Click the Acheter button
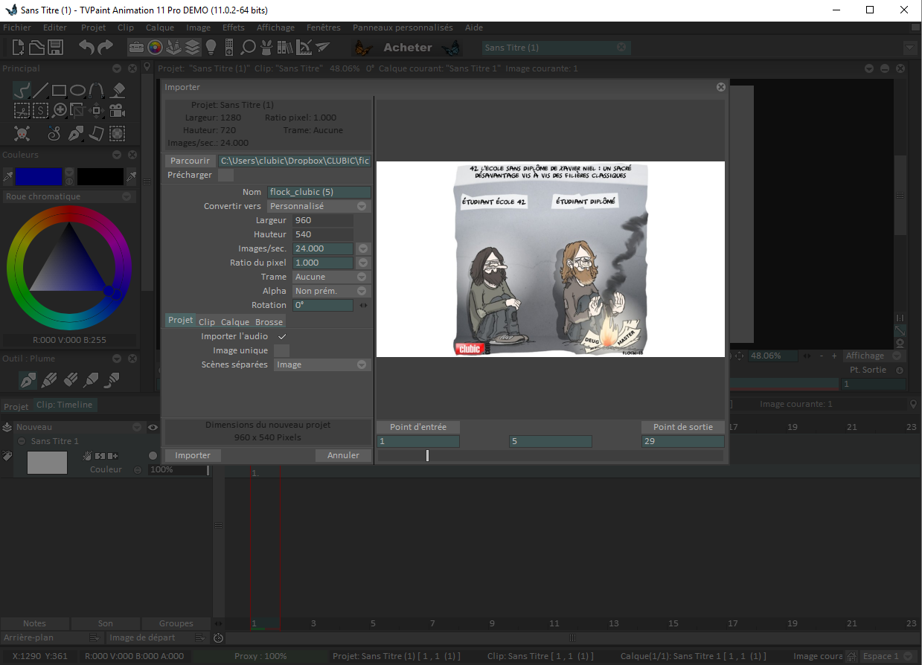Image resolution: width=922 pixels, height=665 pixels. (x=407, y=48)
